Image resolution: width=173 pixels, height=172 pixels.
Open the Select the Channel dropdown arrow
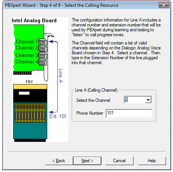coord(148,100)
